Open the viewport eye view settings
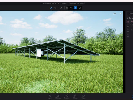 (121, 14)
